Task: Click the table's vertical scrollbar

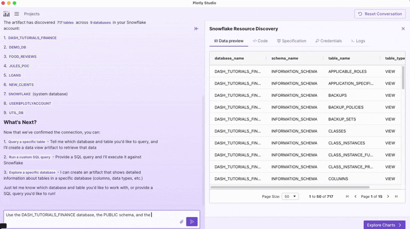Action: click(403, 78)
